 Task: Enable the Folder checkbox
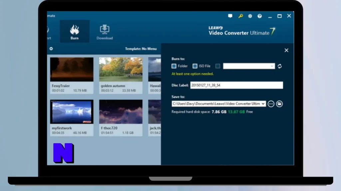point(174,66)
